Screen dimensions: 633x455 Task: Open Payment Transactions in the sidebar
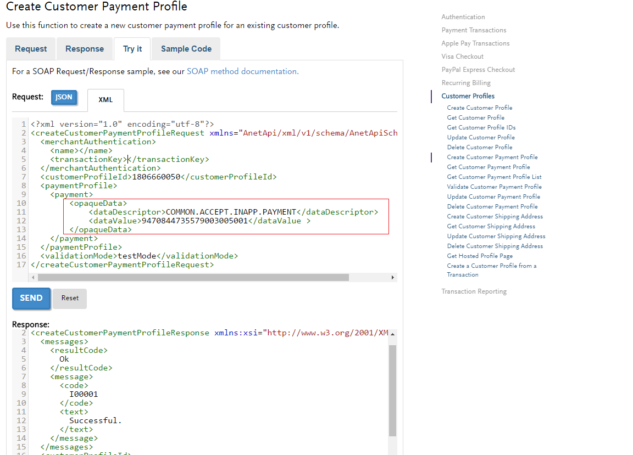474,30
